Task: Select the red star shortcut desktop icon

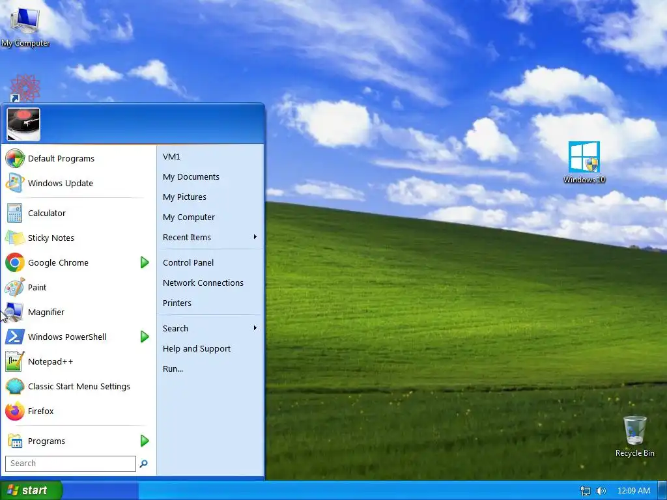Action: point(25,89)
